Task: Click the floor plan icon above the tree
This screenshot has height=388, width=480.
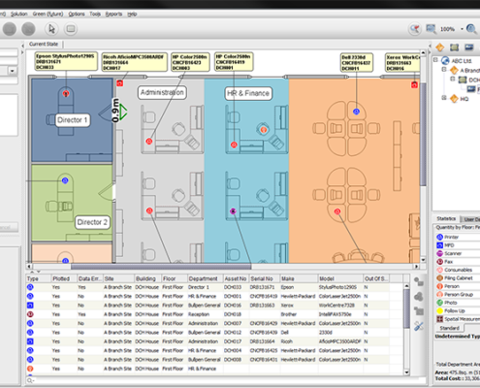Action: tap(469, 48)
